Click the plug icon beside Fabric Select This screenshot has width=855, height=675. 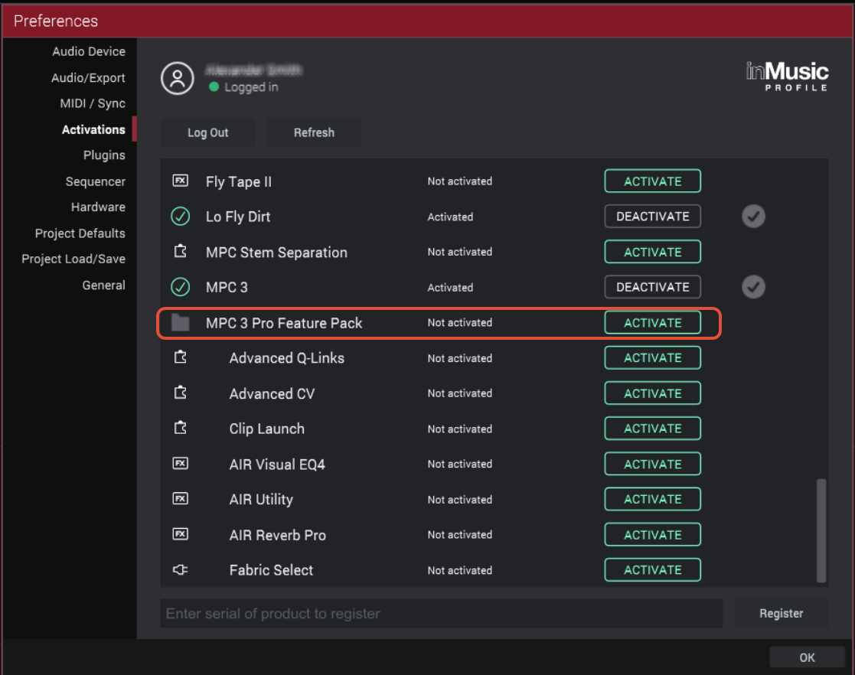pyautogui.click(x=181, y=569)
